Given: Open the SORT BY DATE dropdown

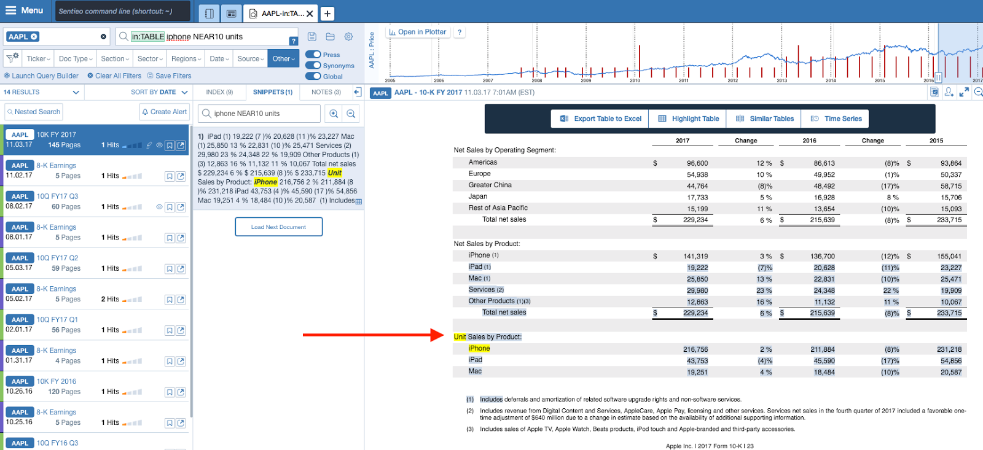Looking at the screenshot, I should (x=159, y=92).
